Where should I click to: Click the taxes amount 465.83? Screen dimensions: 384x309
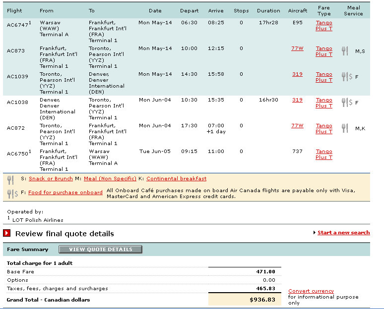(266, 289)
